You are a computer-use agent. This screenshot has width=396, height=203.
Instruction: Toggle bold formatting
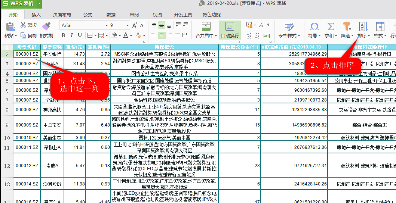[x=63, y=35]
